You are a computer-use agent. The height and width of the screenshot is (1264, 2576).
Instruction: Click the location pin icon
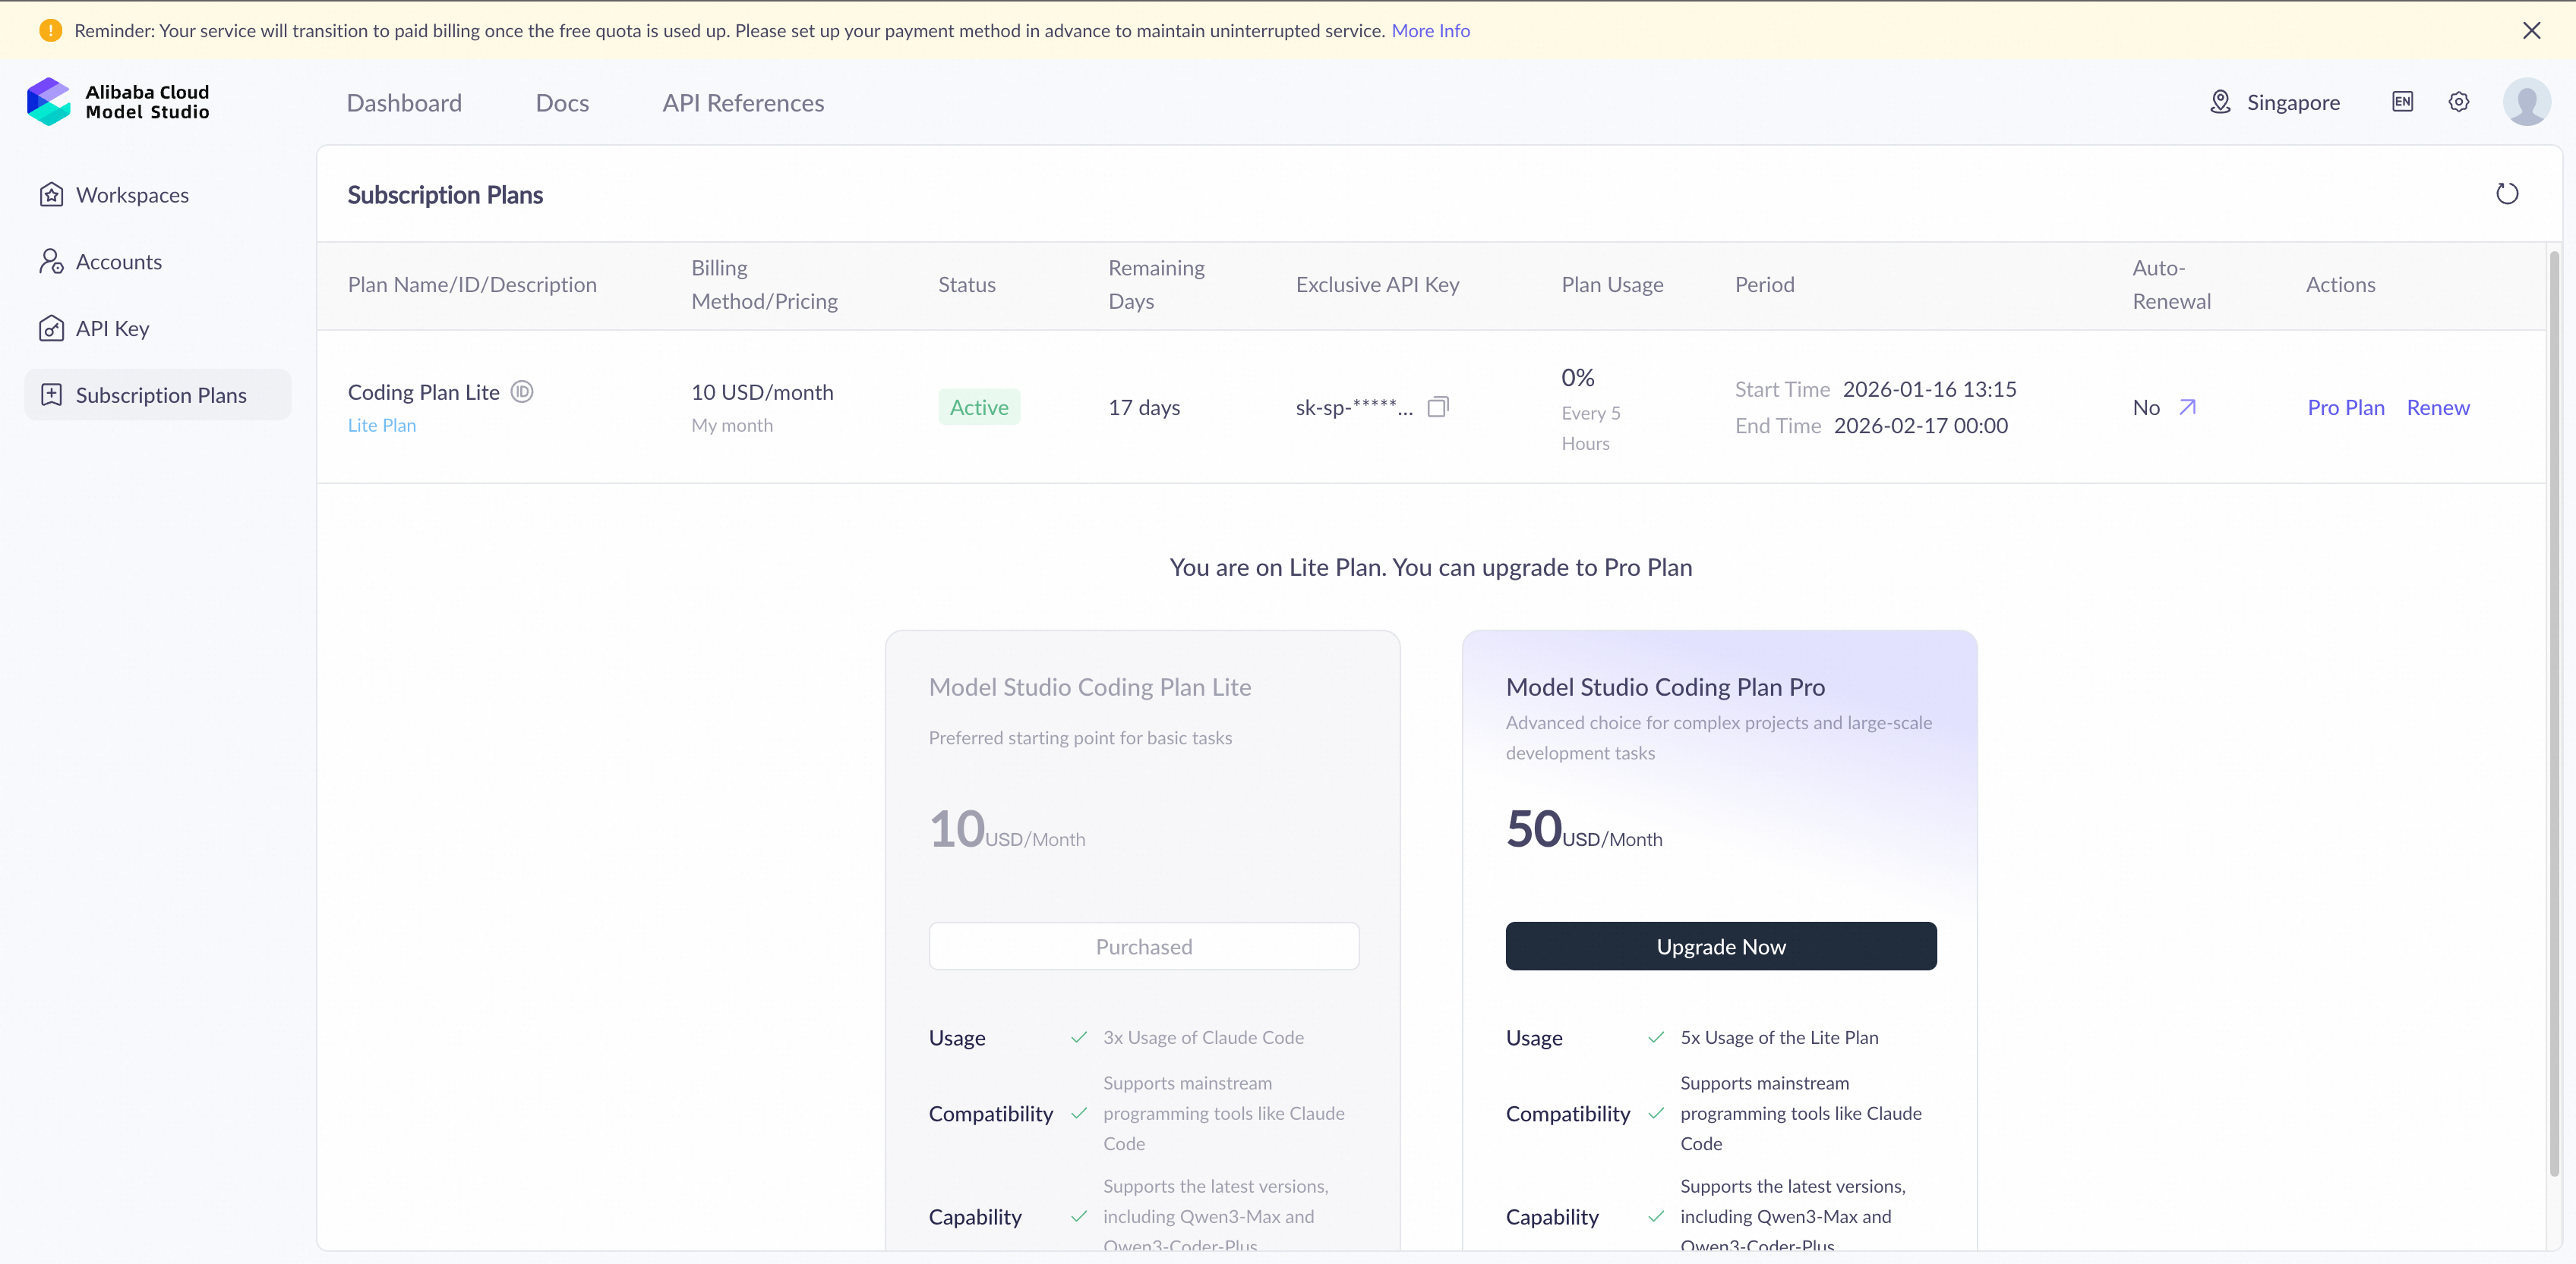(x=2220, y=102)
